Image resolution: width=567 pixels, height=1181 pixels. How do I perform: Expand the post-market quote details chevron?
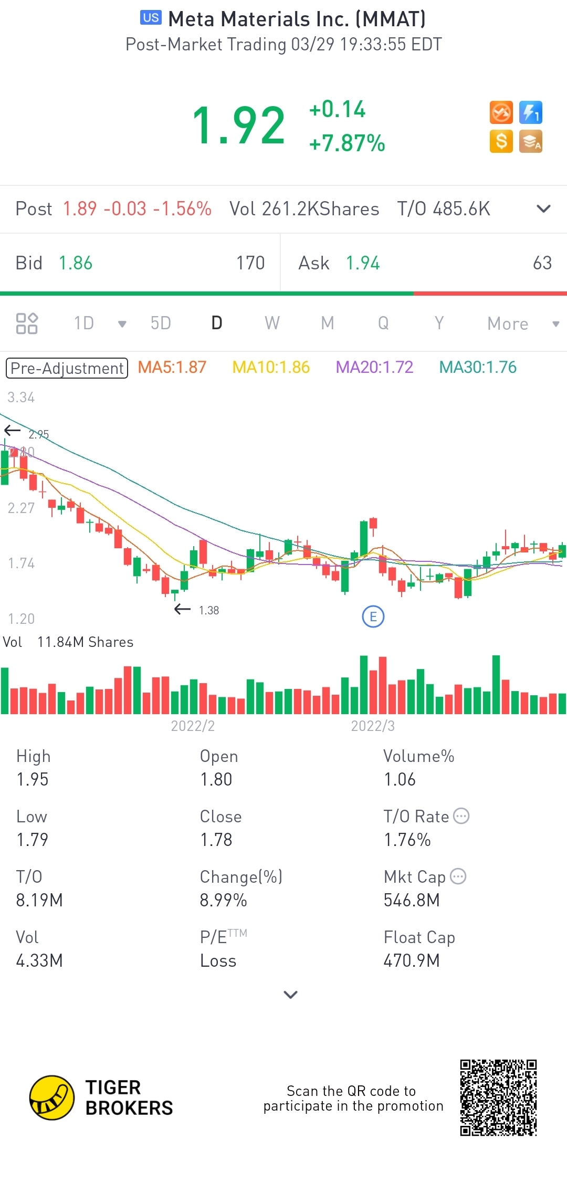(544, 209)
